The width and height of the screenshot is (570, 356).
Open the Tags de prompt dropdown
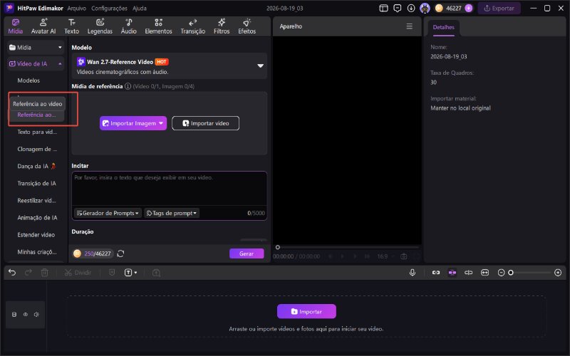click(x=172, y=213)
